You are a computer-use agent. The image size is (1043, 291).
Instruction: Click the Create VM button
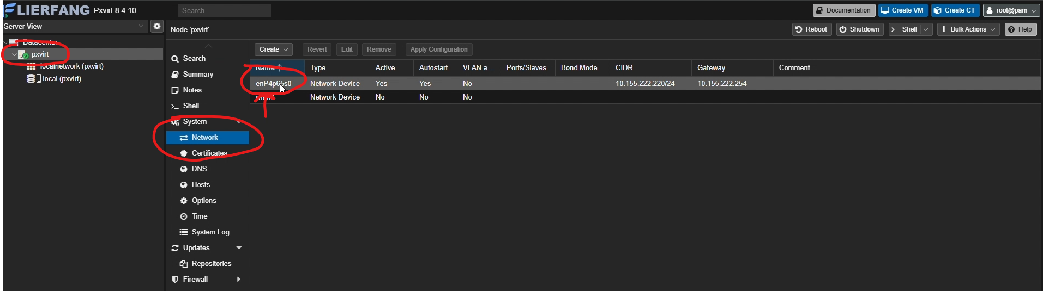pyautogui.click(x=902, y=10)
